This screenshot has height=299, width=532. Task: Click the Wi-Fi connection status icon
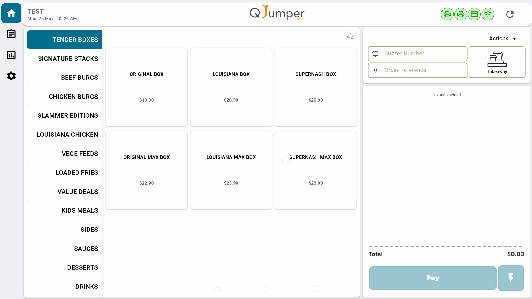(x=488, y=14)
